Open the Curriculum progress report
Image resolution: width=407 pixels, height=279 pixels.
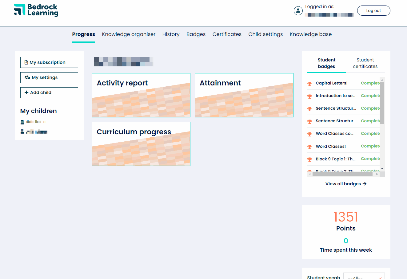click(x=141, y=144)
